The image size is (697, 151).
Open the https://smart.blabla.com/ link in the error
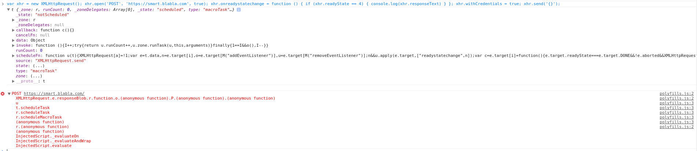click(54, 94)
